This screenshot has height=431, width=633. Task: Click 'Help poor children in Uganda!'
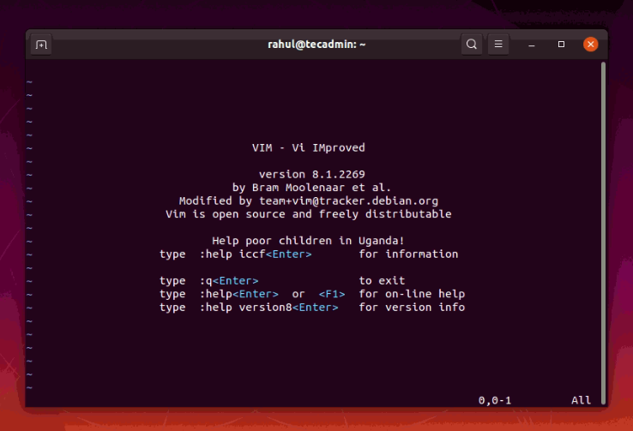coord(308,241)
